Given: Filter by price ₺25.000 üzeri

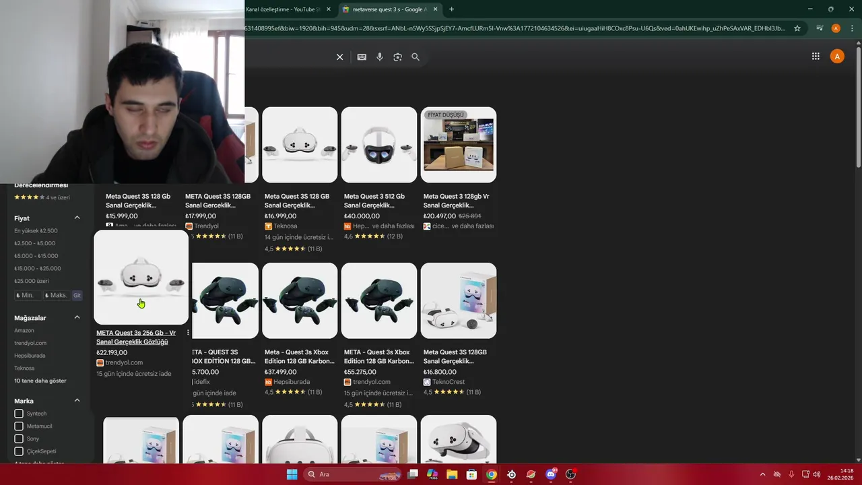Looking at the screenshot, I should click(x=33, y=281).
